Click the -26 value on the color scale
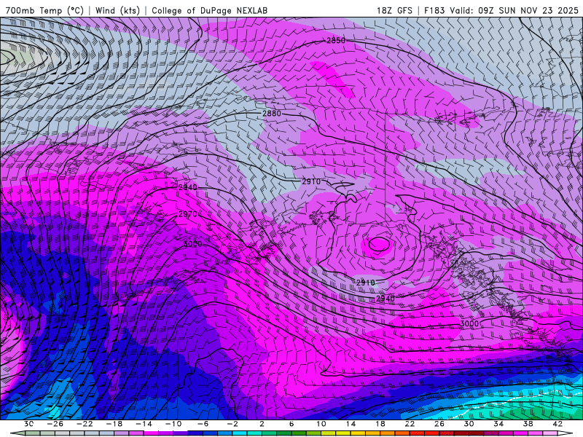The image size is (583, 437). tap(55, 424)
